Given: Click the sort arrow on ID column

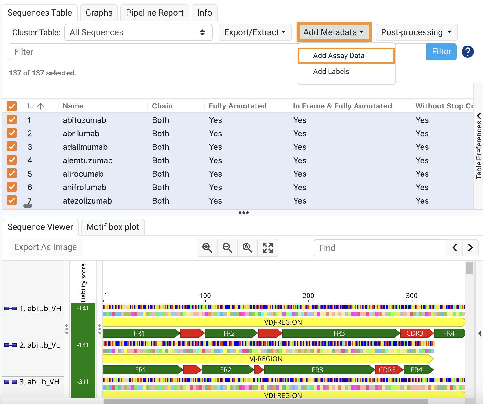Looking at the screenshot, I should point(41,106).
